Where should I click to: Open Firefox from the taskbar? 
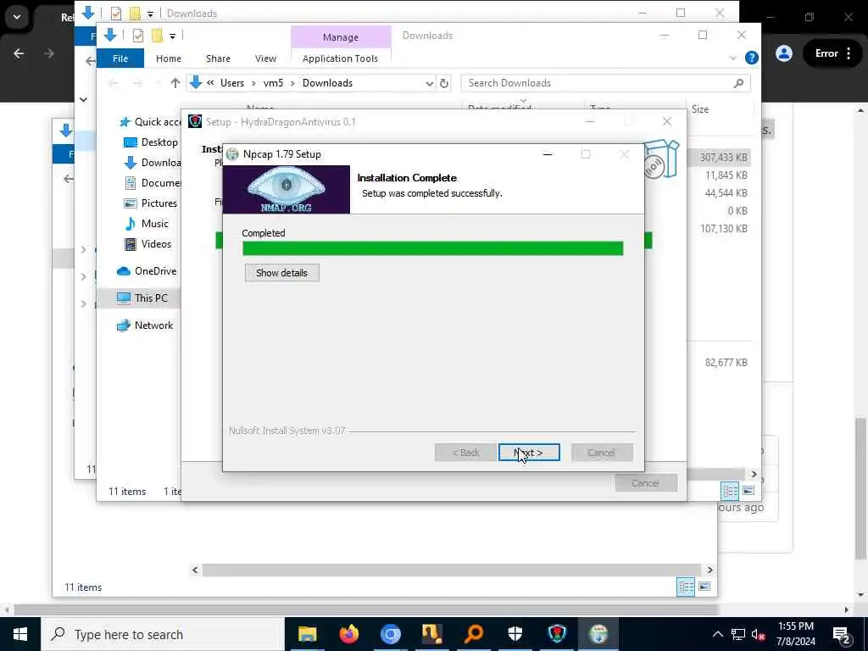pyautogui.click(x=348, y=634)
